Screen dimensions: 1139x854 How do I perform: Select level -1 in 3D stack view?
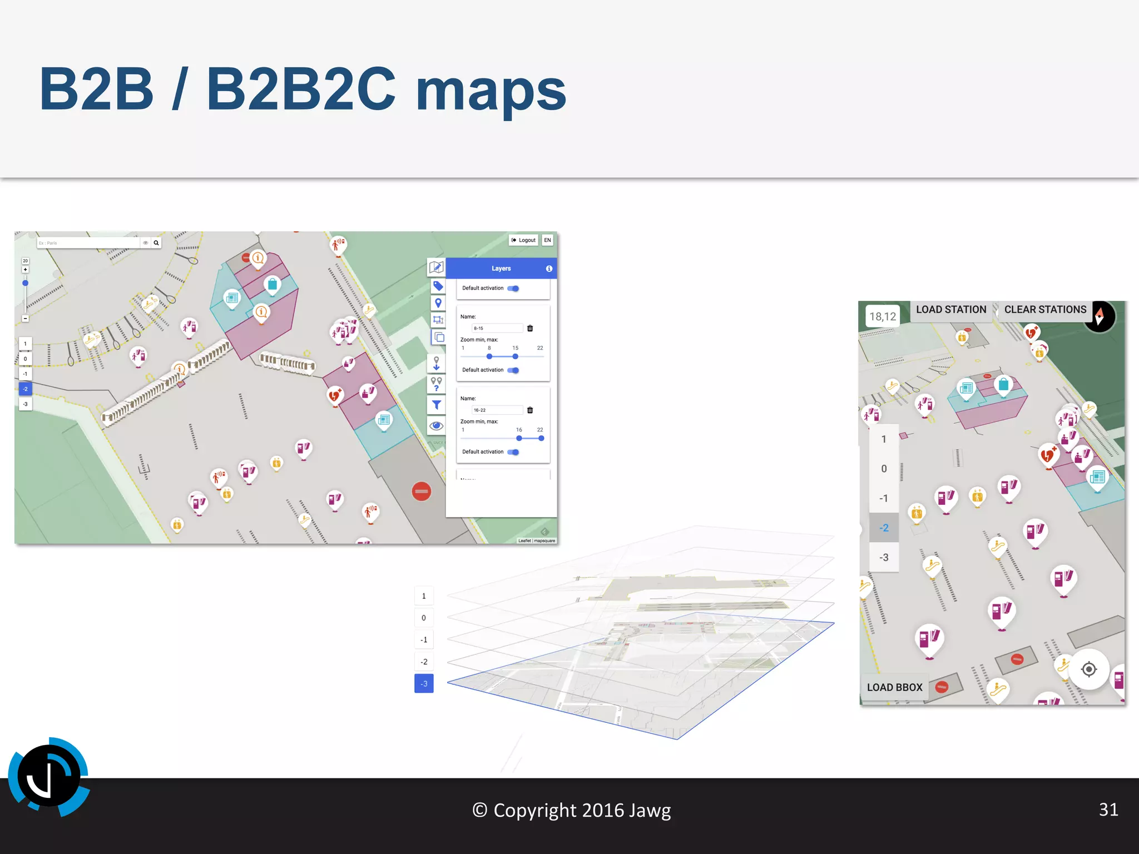click(424, 640)
